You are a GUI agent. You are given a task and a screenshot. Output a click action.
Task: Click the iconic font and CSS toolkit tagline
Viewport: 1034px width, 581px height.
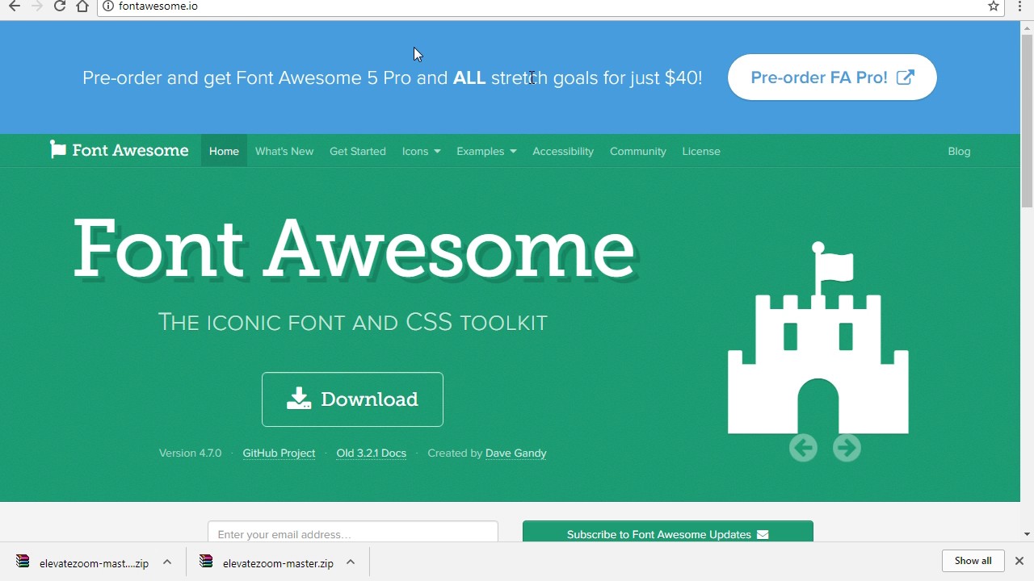click(353, 322)
